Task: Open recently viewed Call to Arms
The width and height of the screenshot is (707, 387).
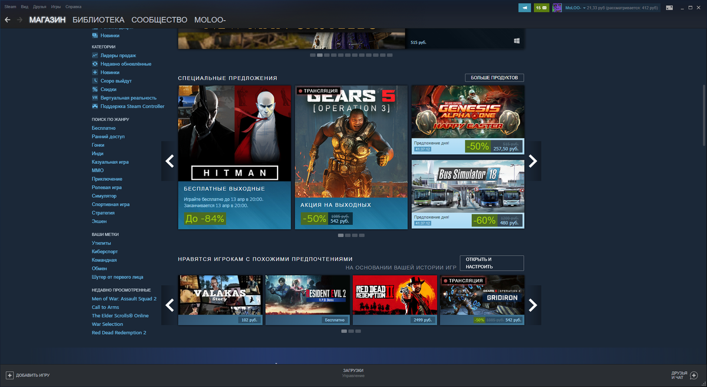Action: (x=105, y=307)
